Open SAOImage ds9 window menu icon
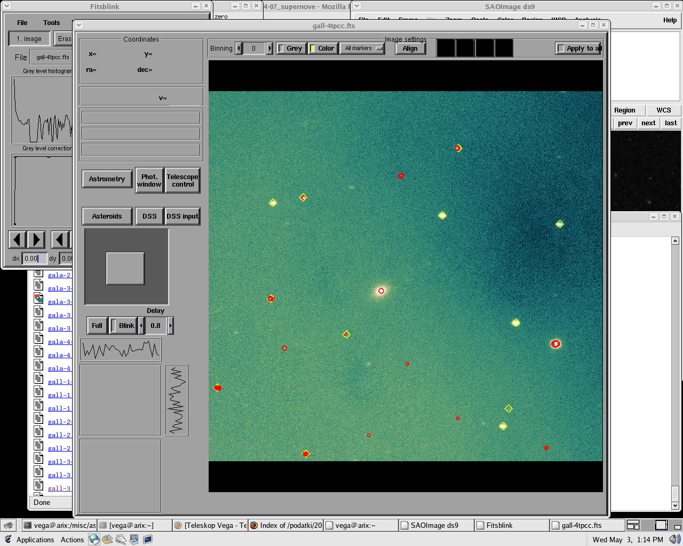 [x=356, y=6]
